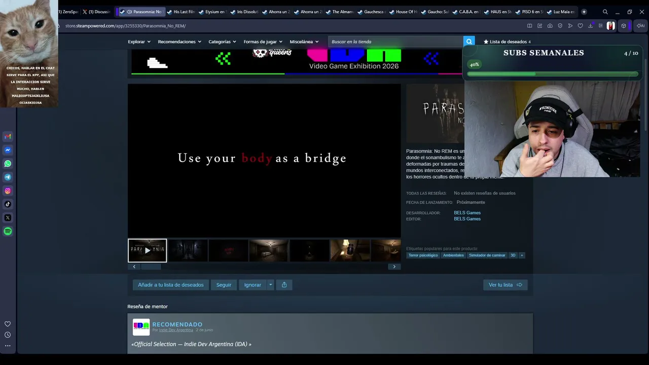Viewport: 649px width, 365px height.
Task: Click the thumbnail strip scrollbar handle
Action: pyautogui.click(x=152, y=267)
